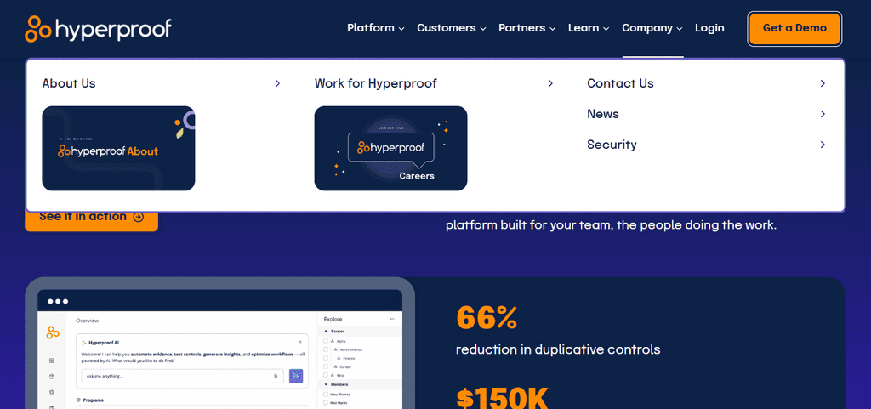Open the News menu entry
871x409 pixels.
pos(603,114)
